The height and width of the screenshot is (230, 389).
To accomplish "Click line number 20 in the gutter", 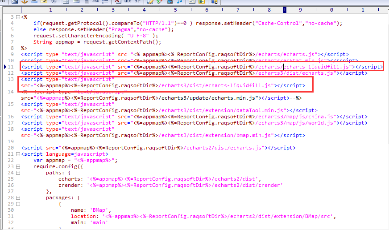I will (x=11, y=148).
